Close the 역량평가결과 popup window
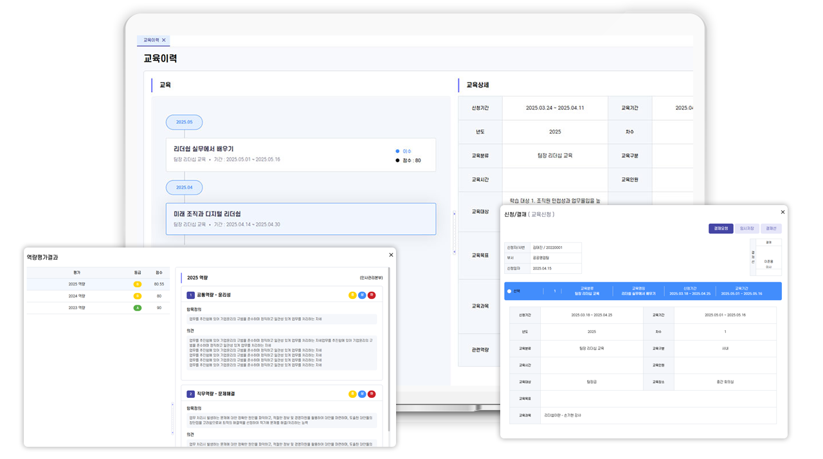Viewport: 823px width, 459px height. pos(390,255)
